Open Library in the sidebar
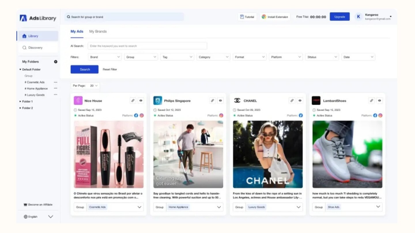The image size is (415, 233). [37, 36]
